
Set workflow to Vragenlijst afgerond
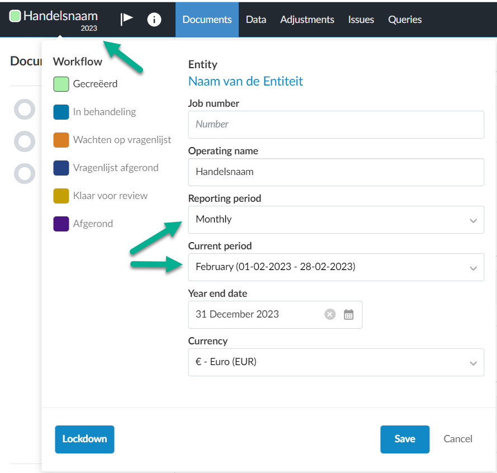[106, 168]
